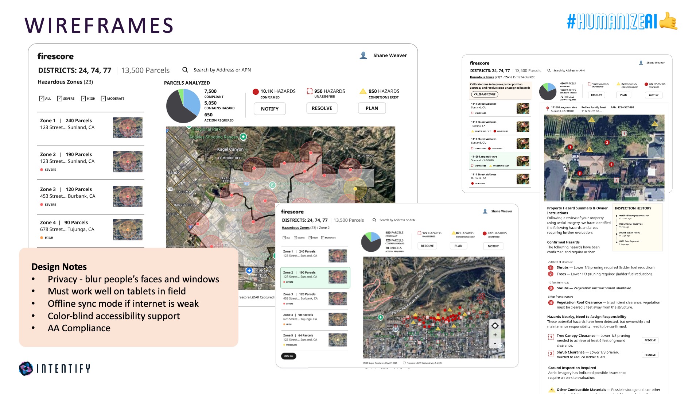This screenshot has width=700, height=394.
Task: Click the red circle icon beside 10.1K Hazards
Action: [x=256, y=92]
